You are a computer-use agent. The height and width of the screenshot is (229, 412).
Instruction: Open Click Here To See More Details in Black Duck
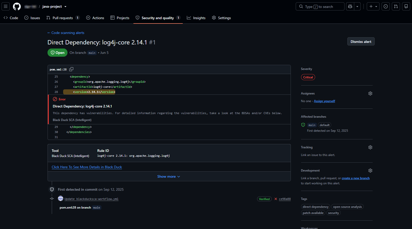point(87,167)
